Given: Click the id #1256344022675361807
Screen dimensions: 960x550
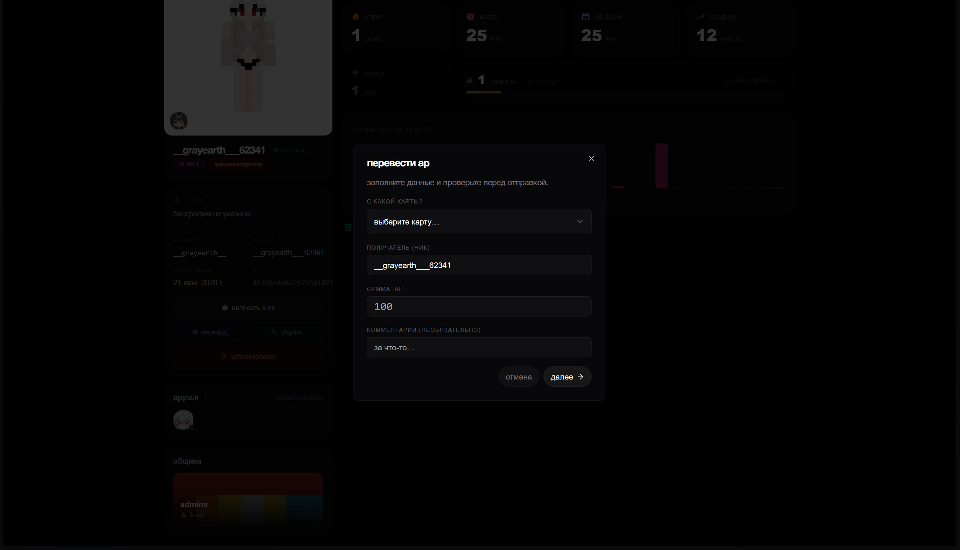Looking at the screenshot, I should pyautogui.click(x=293, y=283).
